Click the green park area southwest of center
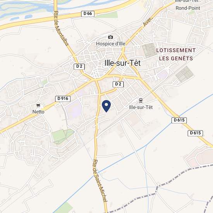 (62, 136)
